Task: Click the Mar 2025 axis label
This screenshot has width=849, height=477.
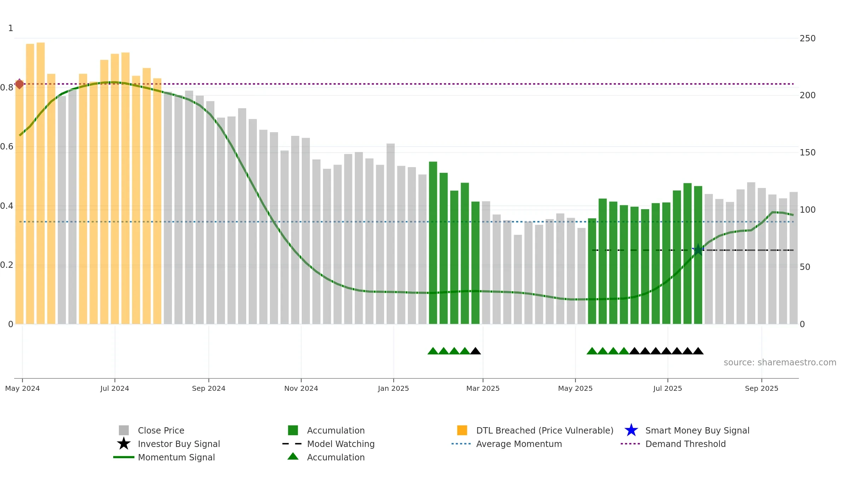Action: [x=483, y=388]
